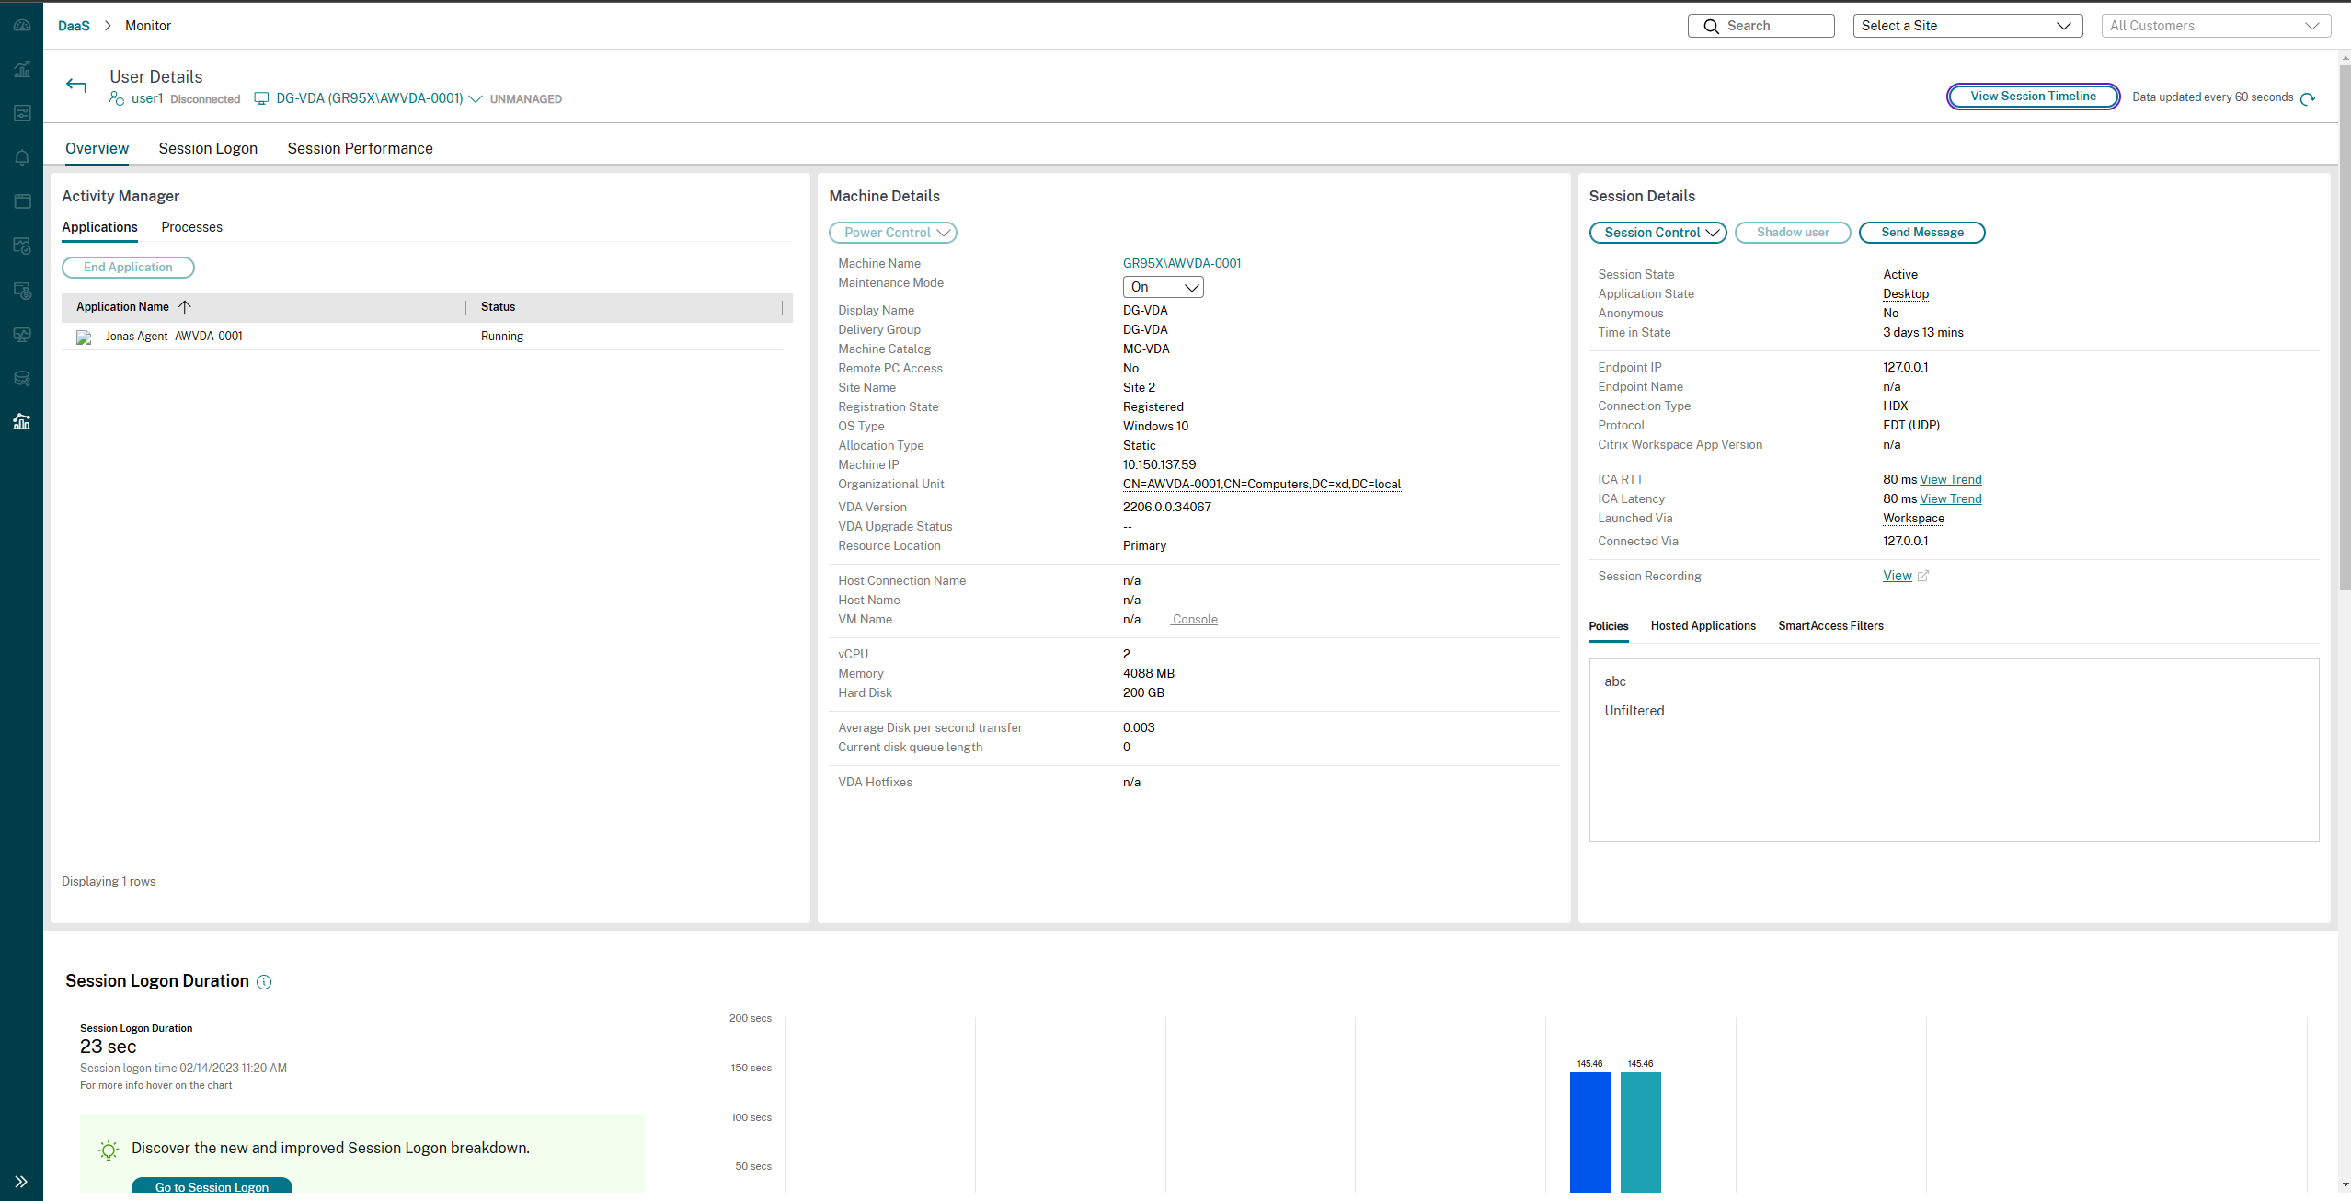The width and height of the screenshot is (2351, 1201).
Task: Expand the Session Control dropdown
Action: [1657, 233]
